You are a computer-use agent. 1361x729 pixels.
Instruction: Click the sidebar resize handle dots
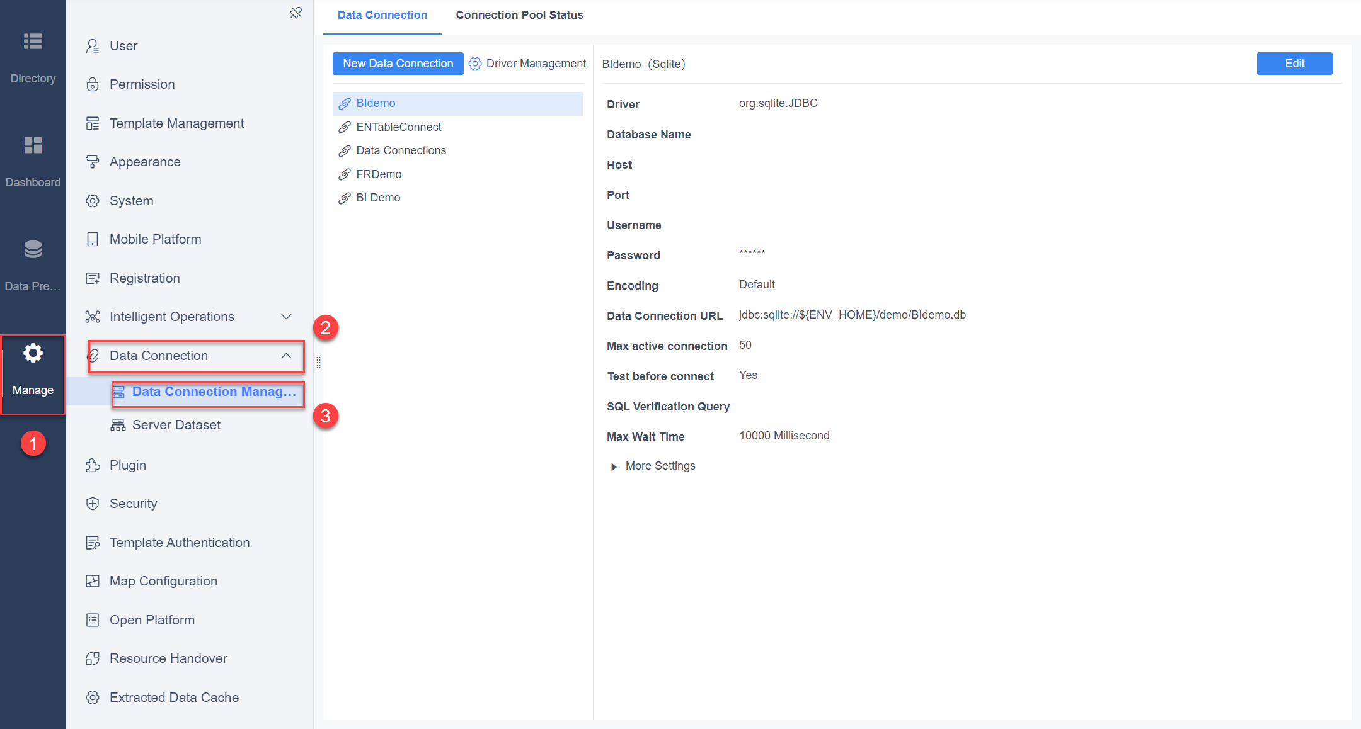(x=318, y=363)
